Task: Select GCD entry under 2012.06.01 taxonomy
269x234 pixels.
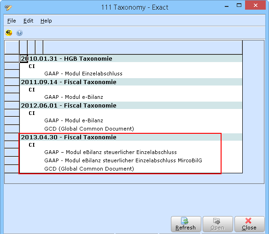Action: (x=89, y=129)
